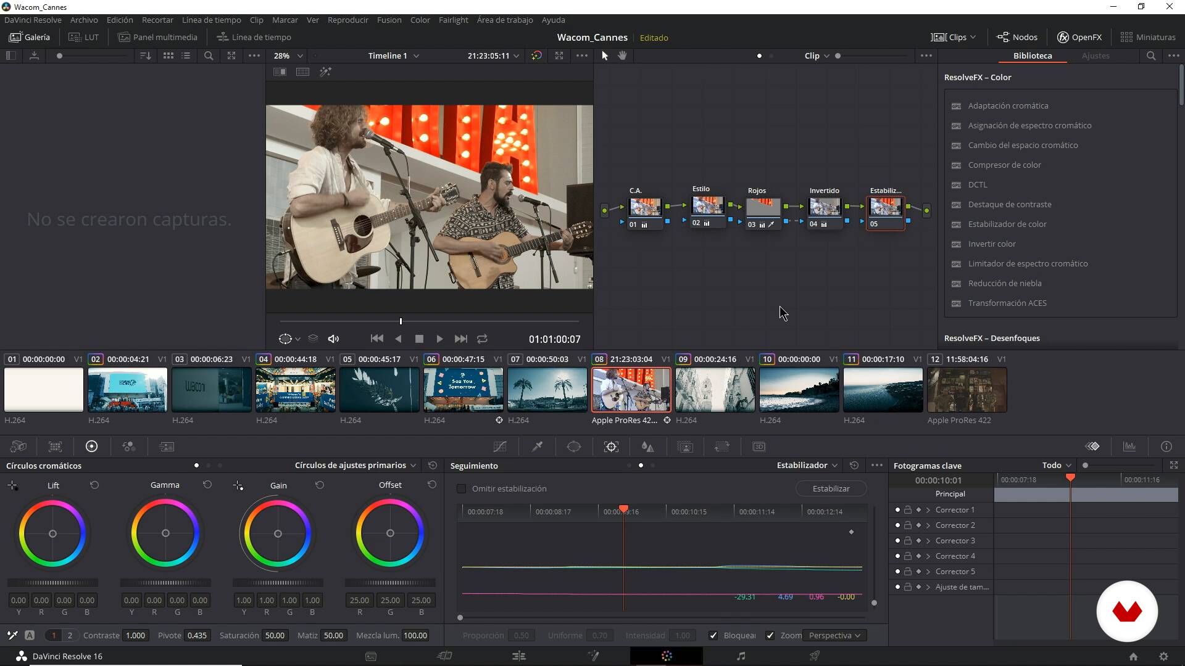Toggle the Nodos panel button
Image resolution: width=1185 pixels, height=666 pixels.
(x=1017, y=37)
